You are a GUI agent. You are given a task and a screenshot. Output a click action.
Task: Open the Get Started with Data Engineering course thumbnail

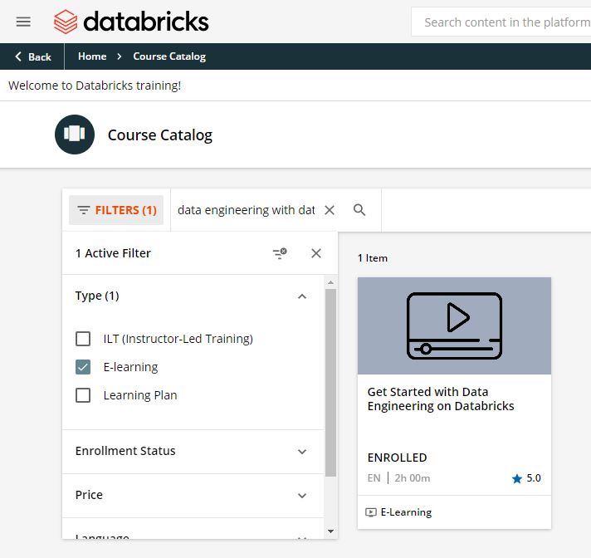coord(454,325)
